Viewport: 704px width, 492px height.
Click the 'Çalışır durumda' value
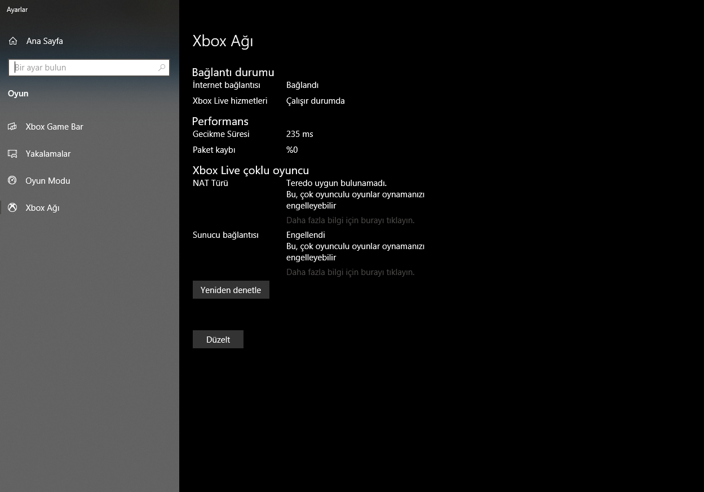316,101
